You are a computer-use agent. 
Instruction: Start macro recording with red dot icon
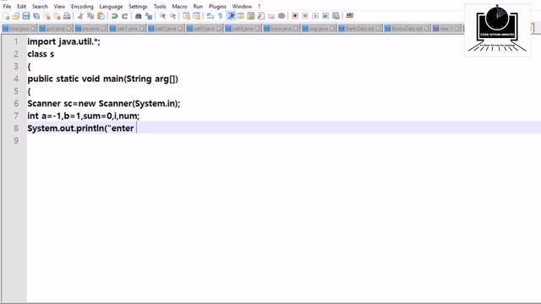295,16
